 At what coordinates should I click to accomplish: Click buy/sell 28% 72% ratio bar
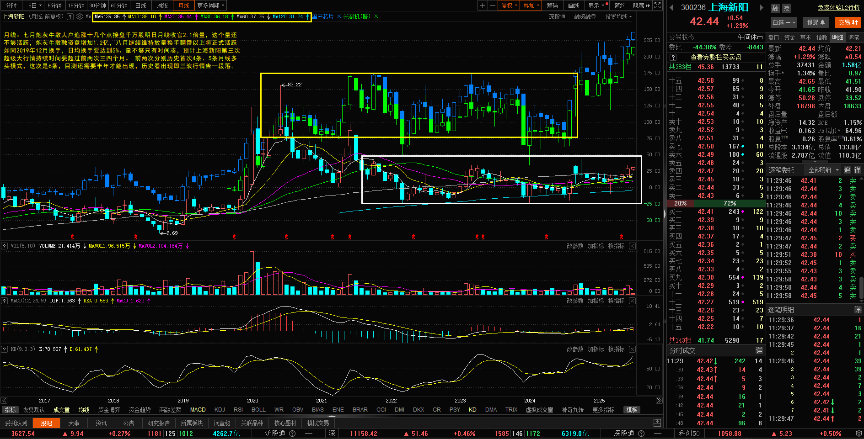pyautogui.click(x=716, y=203)
